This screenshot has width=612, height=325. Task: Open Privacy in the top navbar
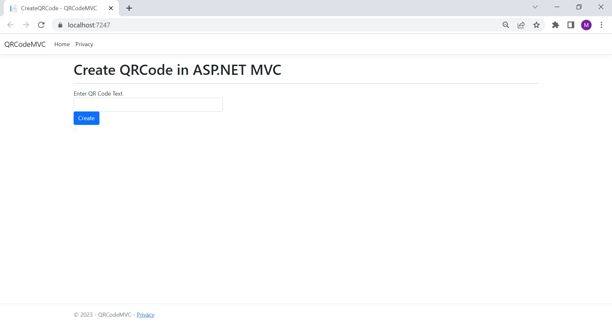click(84, 44)
